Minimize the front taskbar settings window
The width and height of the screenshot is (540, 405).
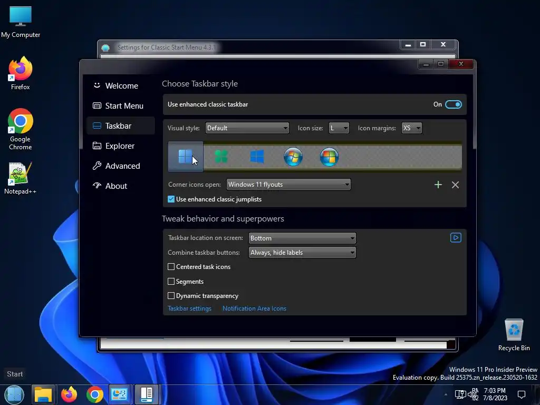click(x=426, y=64)
